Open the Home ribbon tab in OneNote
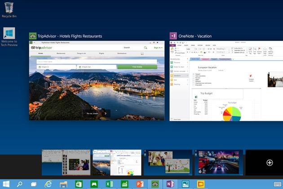The height and width of the screenshot is (189, 283). pyautogui.click(x=179, y=45)
